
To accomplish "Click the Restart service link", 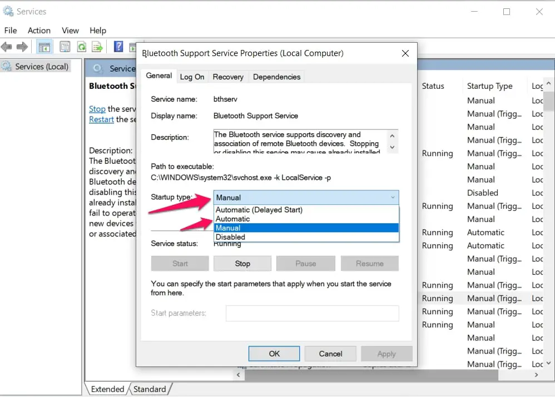I will [101, 119].
